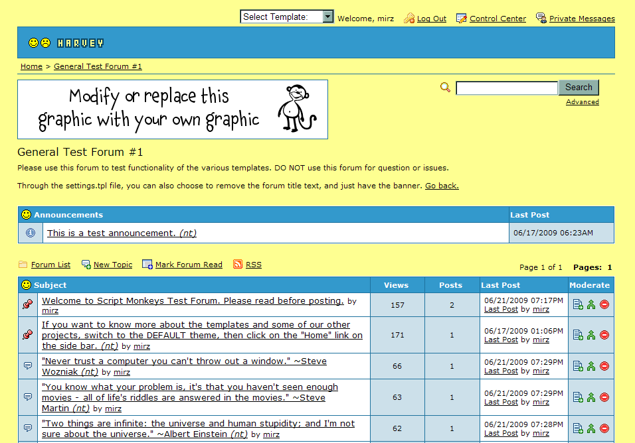Viewport: 635px width, 443px height.
Task: Open the Select Template dropdown
Action: [x=287, y=17]
